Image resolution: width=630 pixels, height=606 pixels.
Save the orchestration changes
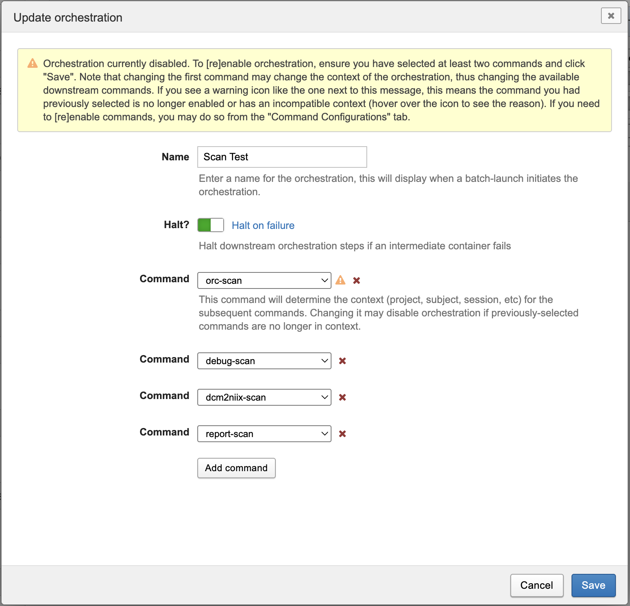click(x=593, y=585)
